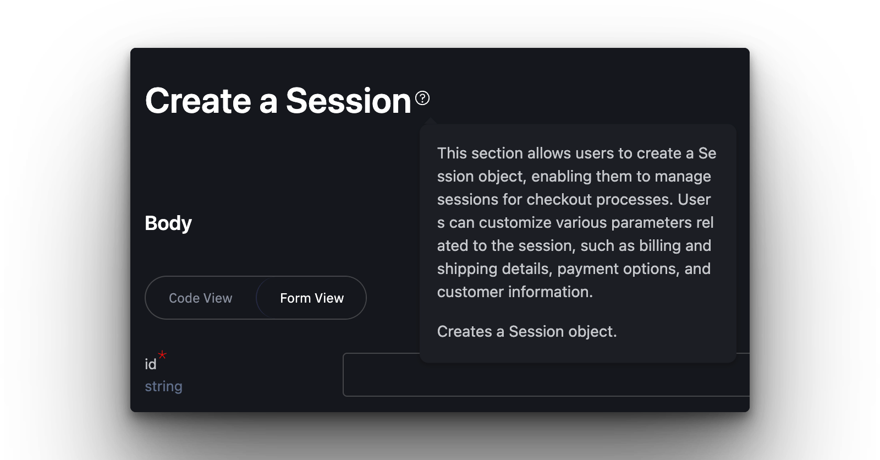Click the "string" type label
The width and height of the screenshot is (880, 460).
point(163,386)
